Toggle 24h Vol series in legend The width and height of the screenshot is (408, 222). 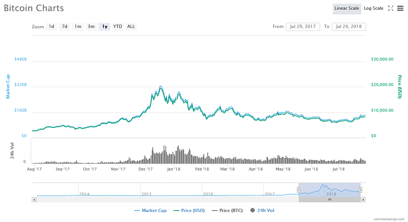click(262, 210)
